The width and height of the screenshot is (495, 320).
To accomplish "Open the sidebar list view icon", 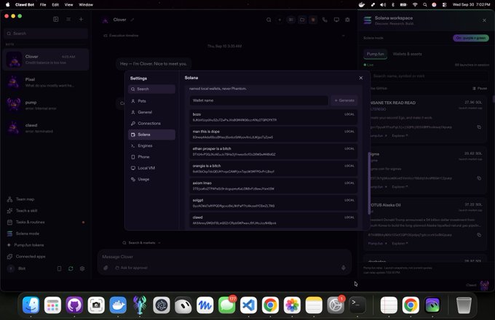I will coord(68,19).
